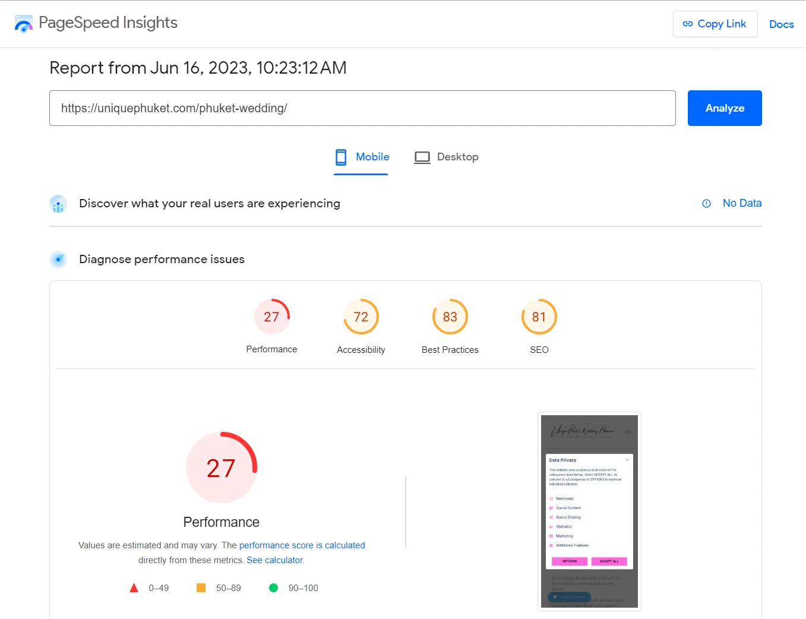The width and height of the screenshot is (806, 619).
Task: Click the large Performance heading text
Action: 222,522
